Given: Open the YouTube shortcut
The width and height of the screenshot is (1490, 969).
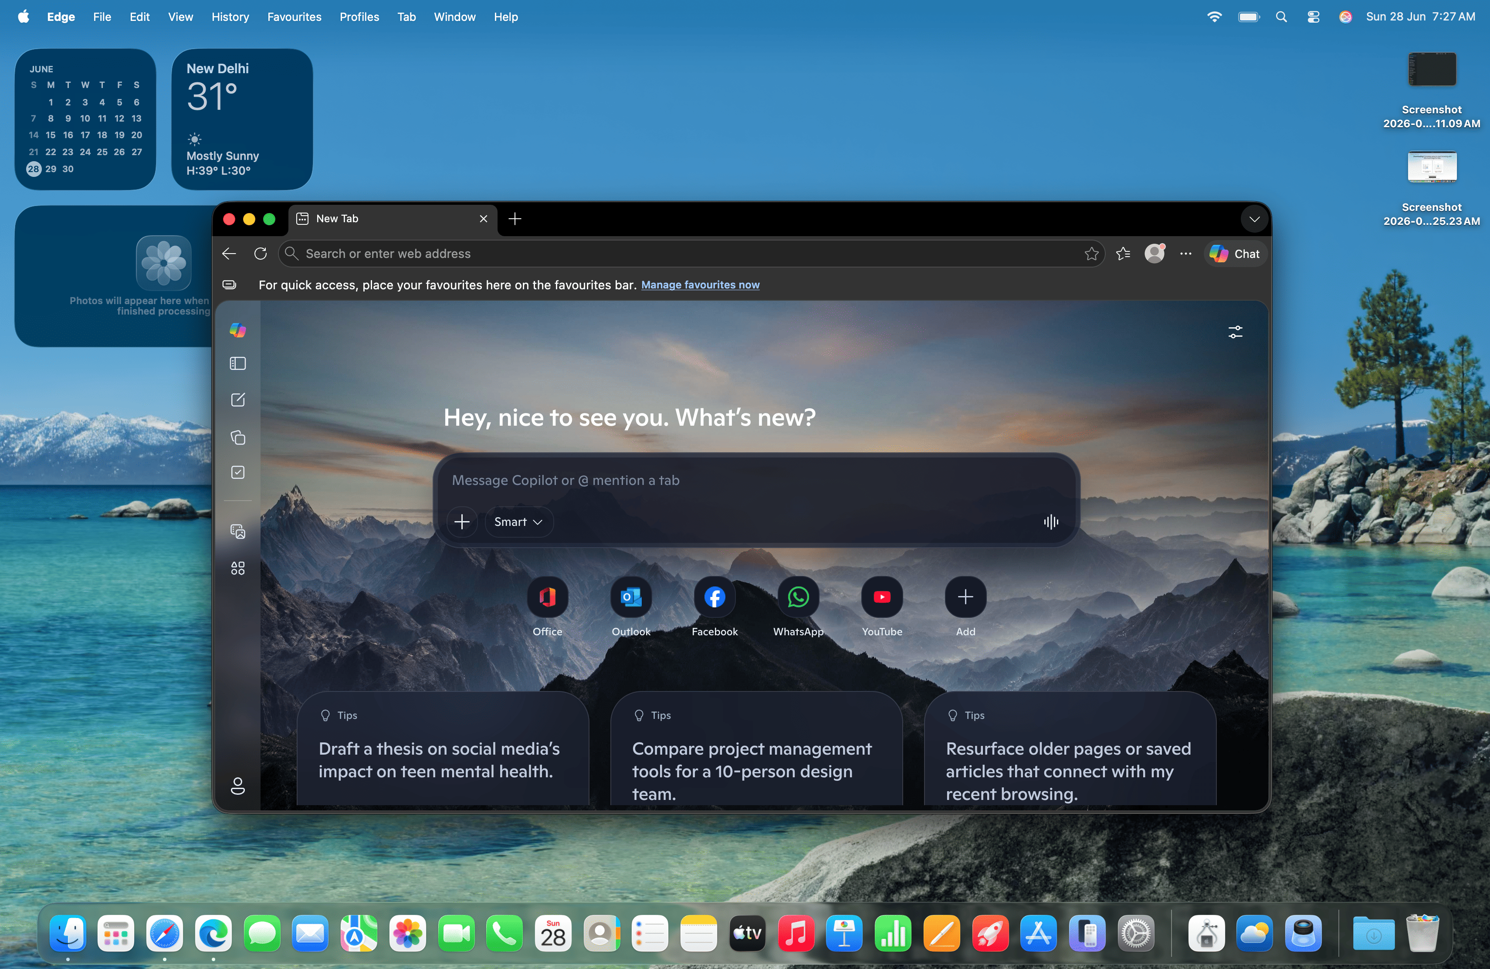Looking at the screenshot, I should [882, 597].
